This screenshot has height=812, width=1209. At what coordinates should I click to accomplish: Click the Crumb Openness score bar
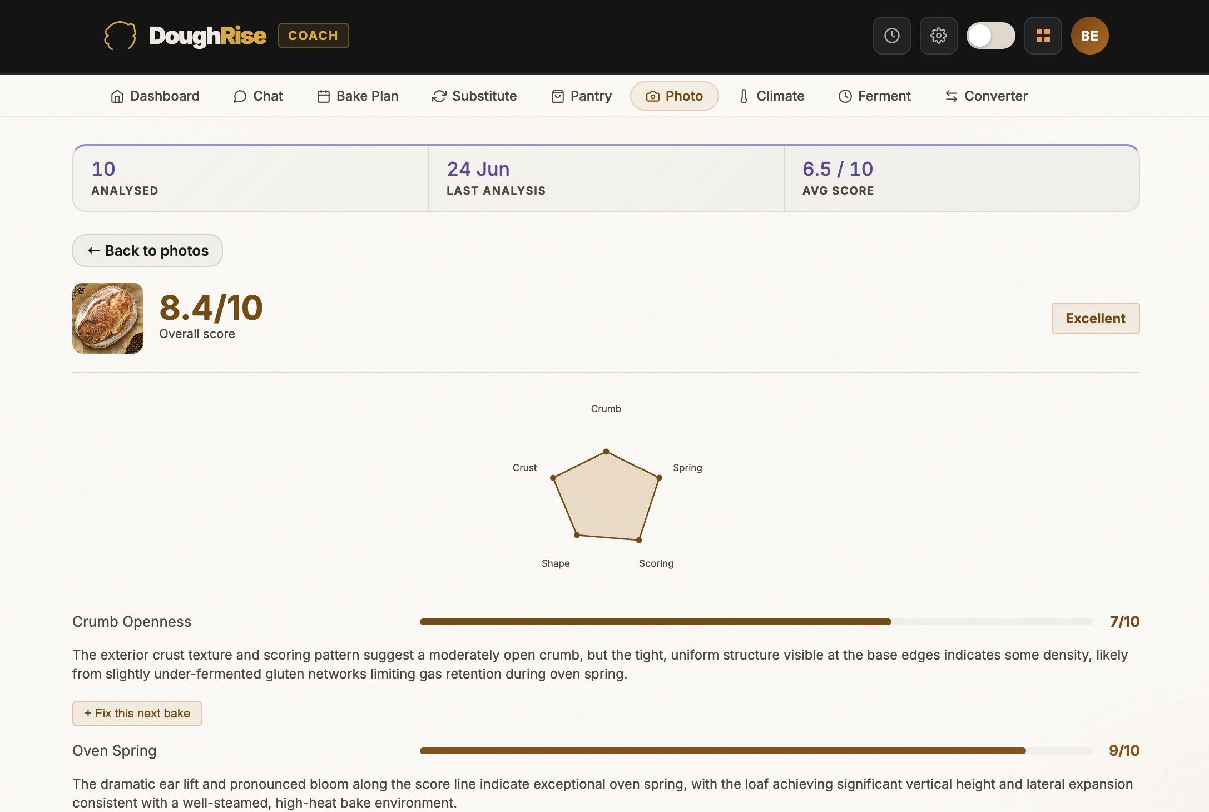(756, 622)
